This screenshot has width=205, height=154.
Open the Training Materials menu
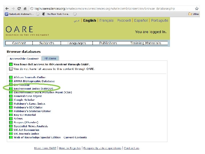pos(146,43)
